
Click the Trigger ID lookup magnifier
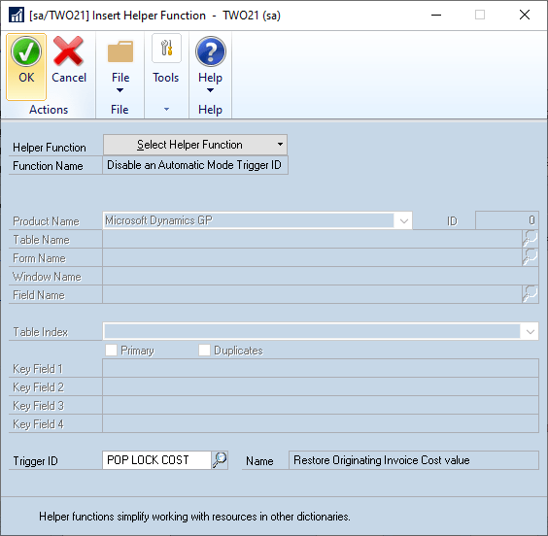pos(220,460)
